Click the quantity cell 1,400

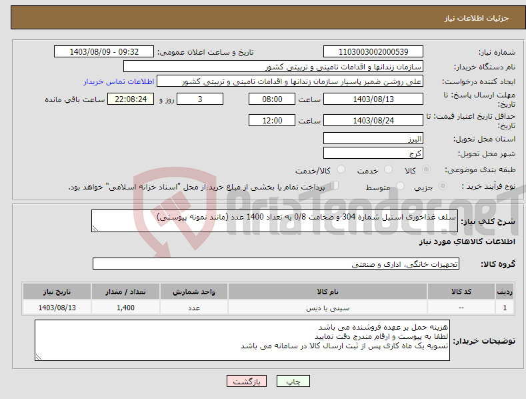pyautogui.click(x=125, y=308)
